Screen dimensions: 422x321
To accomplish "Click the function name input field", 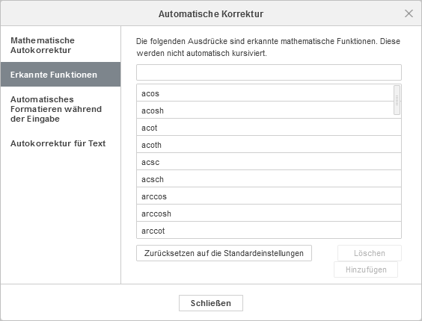I will 269,72.
